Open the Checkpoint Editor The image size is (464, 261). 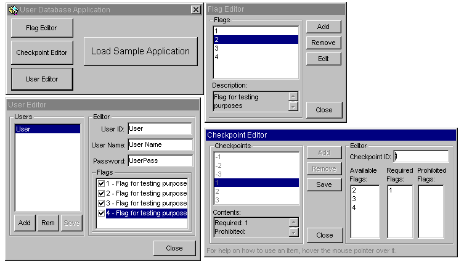coord(42,53)
